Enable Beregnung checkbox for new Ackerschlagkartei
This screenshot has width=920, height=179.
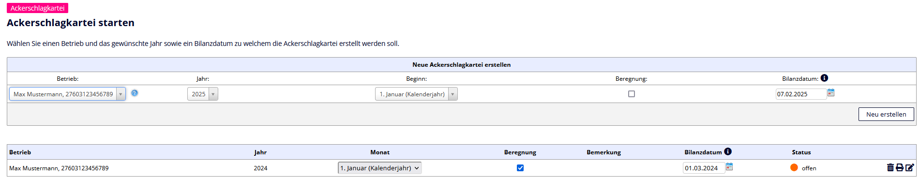(x=632, y=94)
